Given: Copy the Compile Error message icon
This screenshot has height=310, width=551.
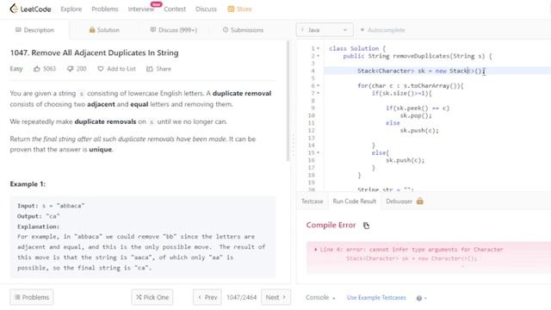Looking at the screenshot, I should click(x=366, y=226).
